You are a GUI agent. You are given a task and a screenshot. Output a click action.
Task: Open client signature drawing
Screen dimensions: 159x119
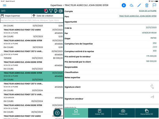(152, 86)
